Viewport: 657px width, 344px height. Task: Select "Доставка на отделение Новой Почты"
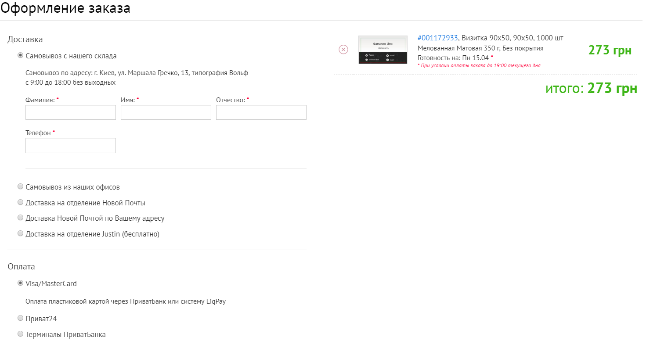[x=20, y=202]
